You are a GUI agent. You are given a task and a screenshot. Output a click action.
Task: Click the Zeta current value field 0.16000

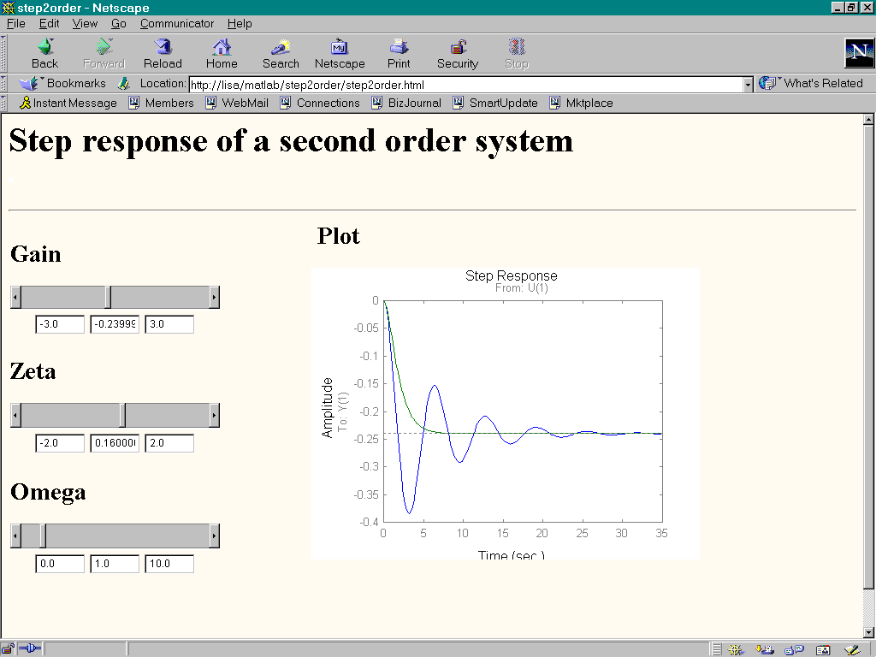click(115, 443)
